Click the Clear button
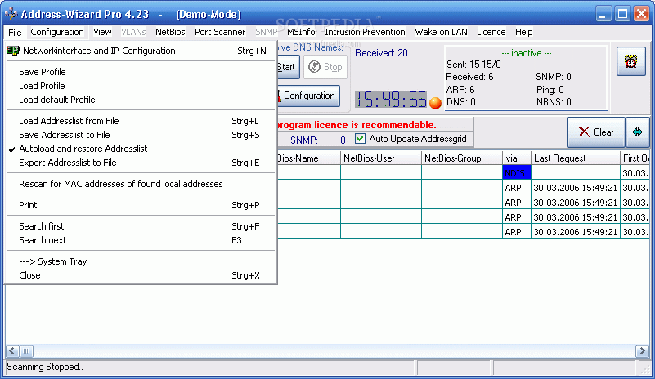Viewport: 655px width, 379px height. 595,132
